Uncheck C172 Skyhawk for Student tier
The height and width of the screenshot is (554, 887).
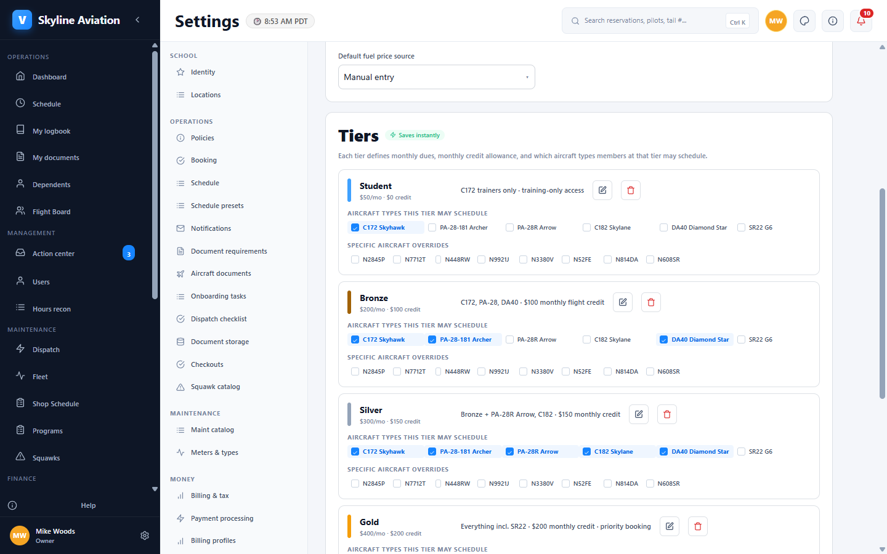point(355,228)
